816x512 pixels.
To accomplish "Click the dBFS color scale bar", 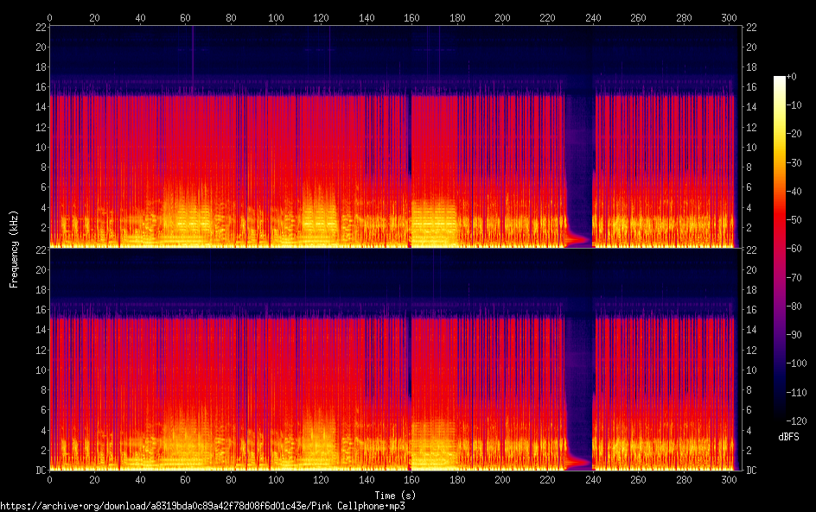I will point(780,250).
